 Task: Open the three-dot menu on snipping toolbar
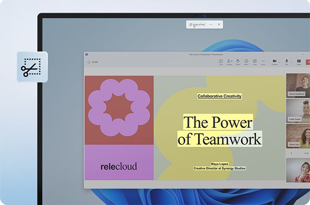(x=210, y=25)
